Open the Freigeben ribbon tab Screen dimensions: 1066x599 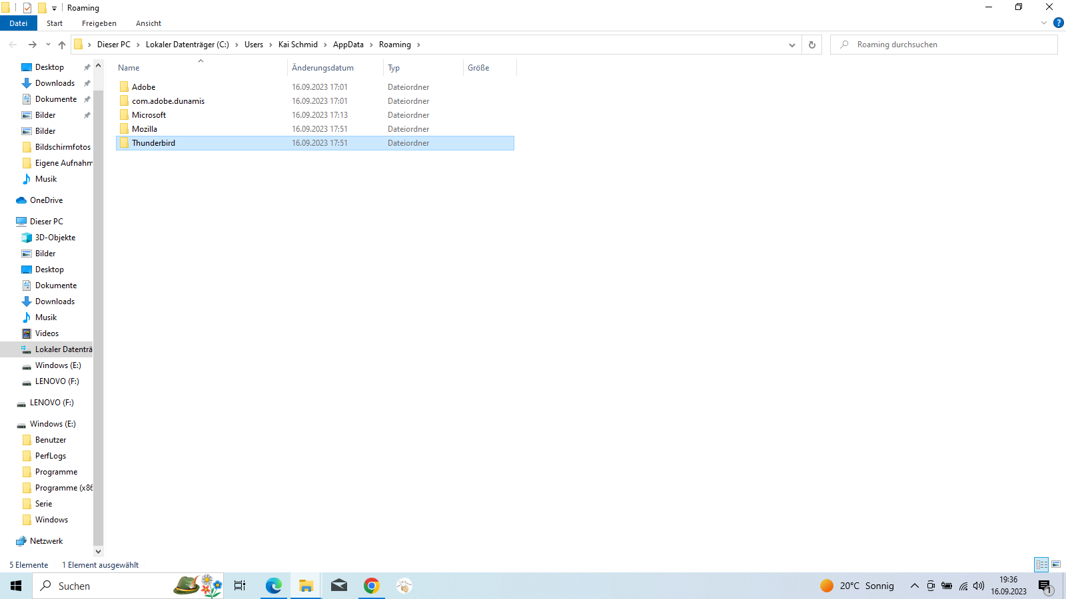pyautogui.click(x=99, y=23)
